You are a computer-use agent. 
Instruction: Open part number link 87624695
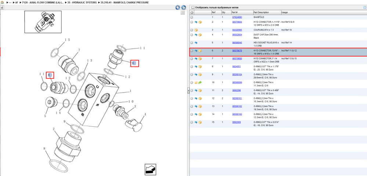237,17
